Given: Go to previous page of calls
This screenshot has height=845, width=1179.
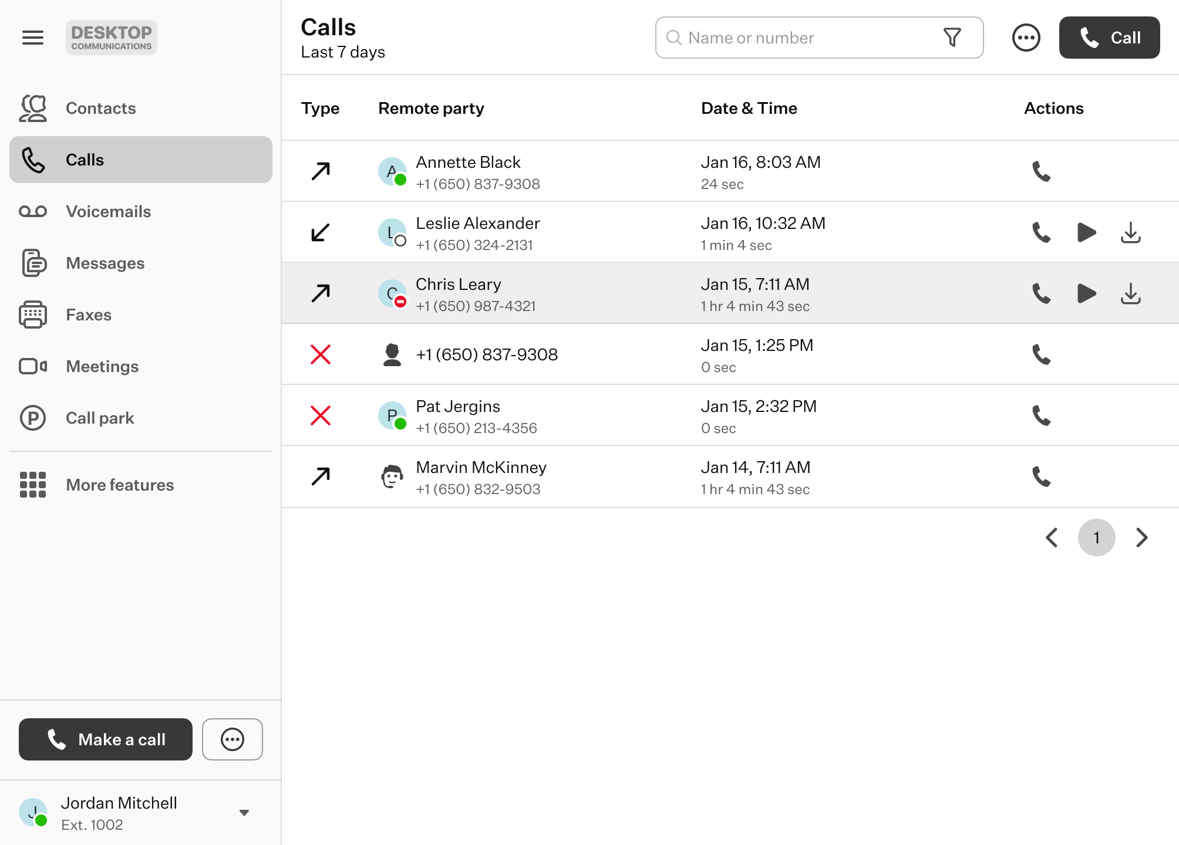Looking at the screenshot, I should click(x=1052, y=538).
